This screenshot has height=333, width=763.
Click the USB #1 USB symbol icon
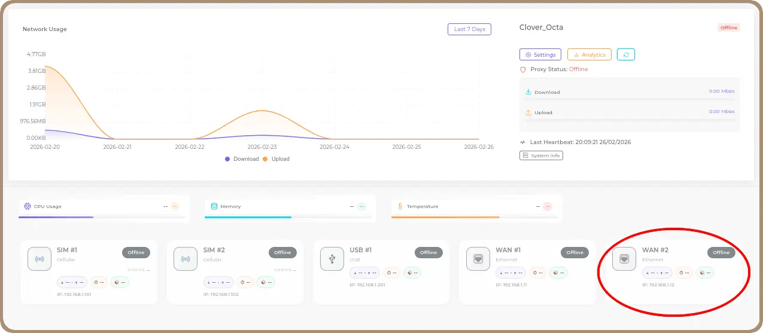[x=332, y=259]
